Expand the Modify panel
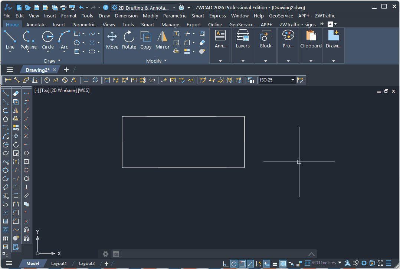The height and width of the screenshot is (269, 400). [x=156, y=61]
